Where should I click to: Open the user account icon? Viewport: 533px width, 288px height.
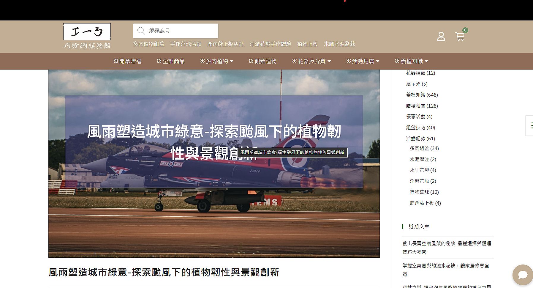[441, 37]
